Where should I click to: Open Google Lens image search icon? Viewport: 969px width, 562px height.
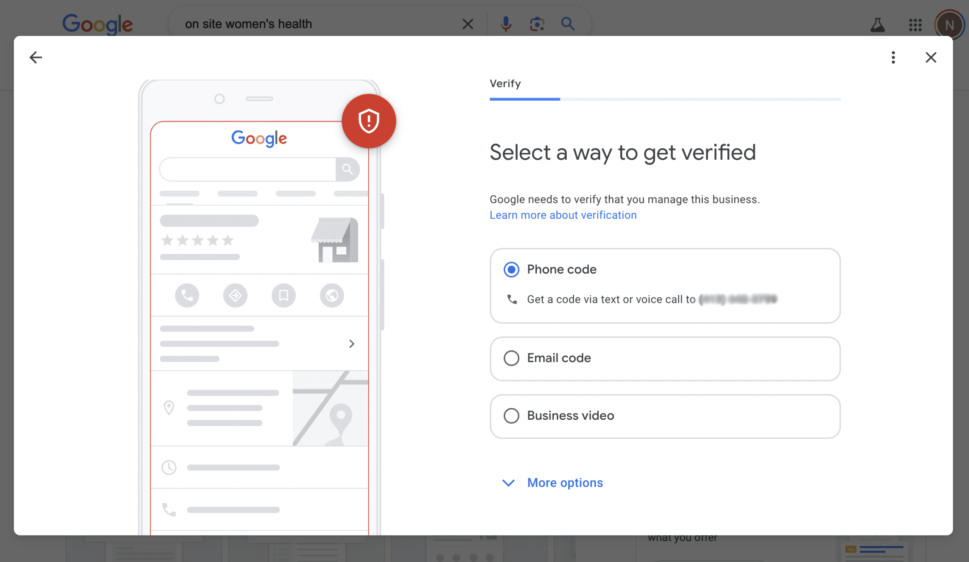click(x=537, y=24)
